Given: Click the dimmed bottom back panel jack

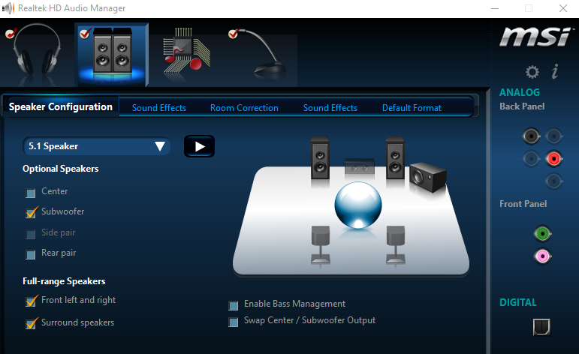Looking at the screenshot, I should click(553, 181).
